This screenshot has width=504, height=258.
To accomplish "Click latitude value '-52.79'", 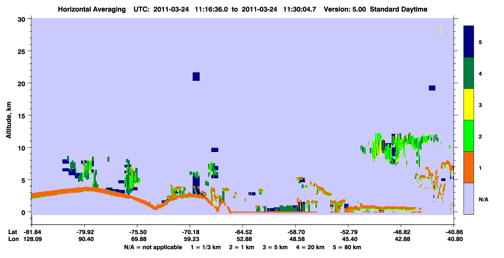I will point(348,232).
